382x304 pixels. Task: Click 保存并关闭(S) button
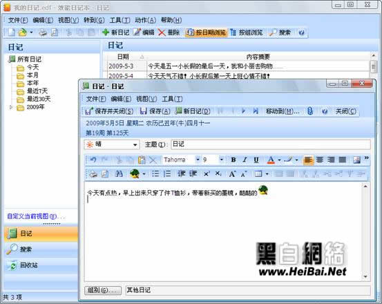(109, 111)
